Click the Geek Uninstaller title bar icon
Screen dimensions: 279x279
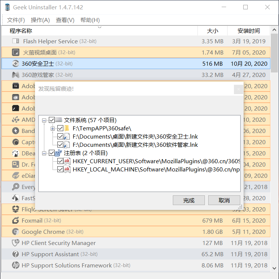(7, 7)
